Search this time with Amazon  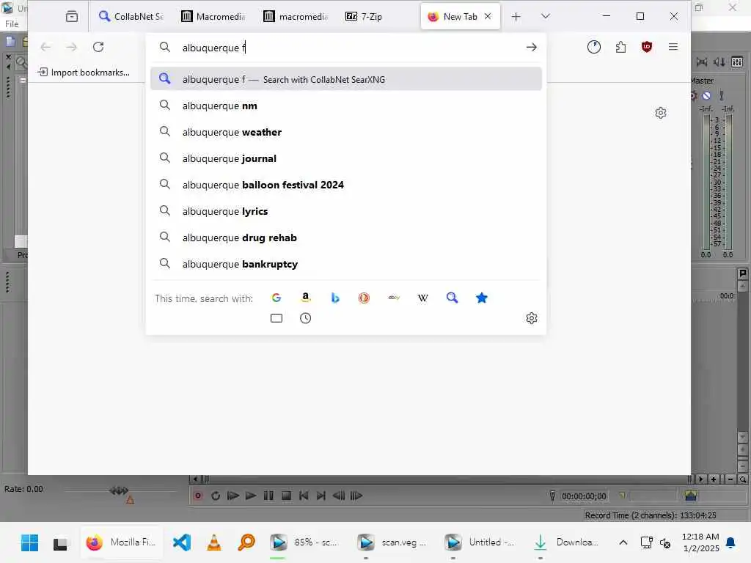[306, 298]
